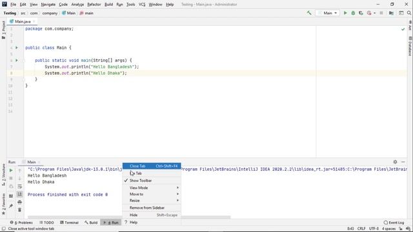Stop process in Run panel sidebar
The image size is (413, 232).
[11, 179]
